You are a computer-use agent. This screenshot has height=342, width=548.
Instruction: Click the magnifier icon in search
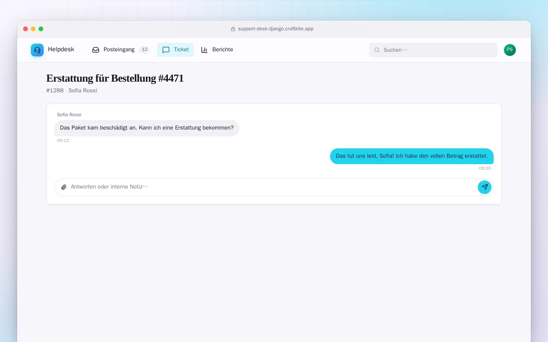point(377,50)
